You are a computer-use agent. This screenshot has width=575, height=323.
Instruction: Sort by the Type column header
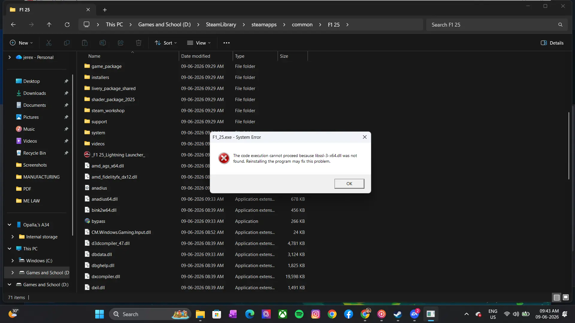pos(255,56)
